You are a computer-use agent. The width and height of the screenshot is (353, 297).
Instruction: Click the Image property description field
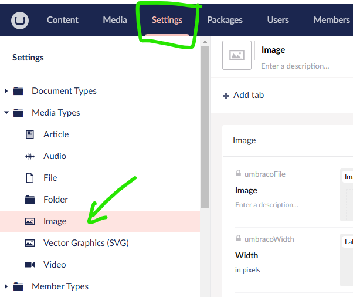(x=267, y=205)
